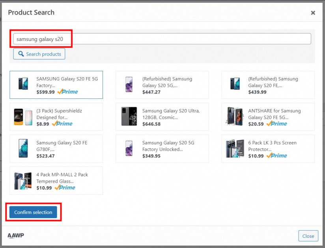Click the AAWP logo in the footer
This screenshot has height=248, width=325.
click(x=16, y=235)
